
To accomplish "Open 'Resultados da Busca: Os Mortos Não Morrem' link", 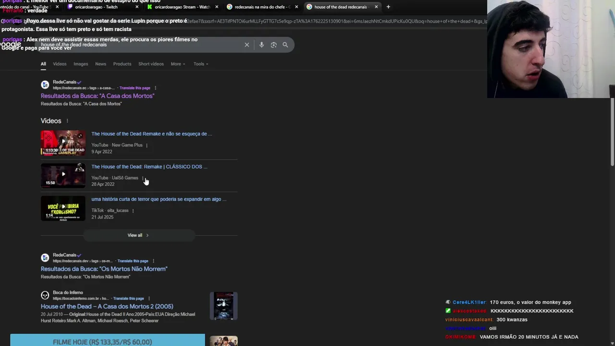I will (x=104, y=269).
